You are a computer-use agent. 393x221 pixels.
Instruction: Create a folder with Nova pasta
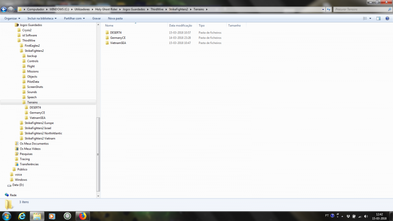pyautogui.click(x=115, y=18)
